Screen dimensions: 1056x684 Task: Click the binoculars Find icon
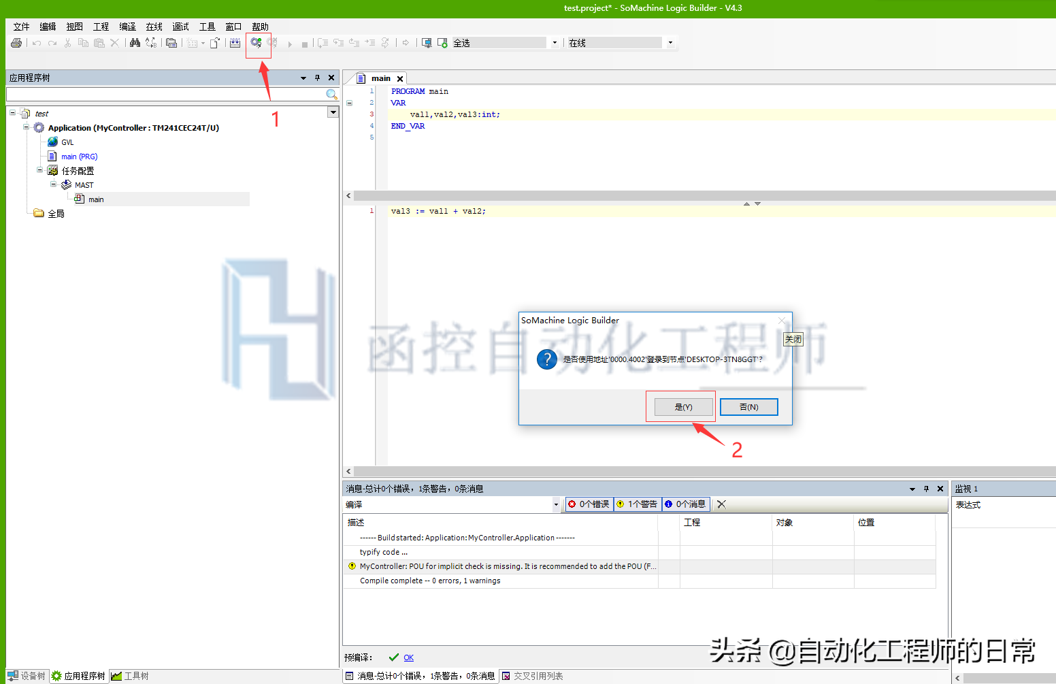[135, 43]
